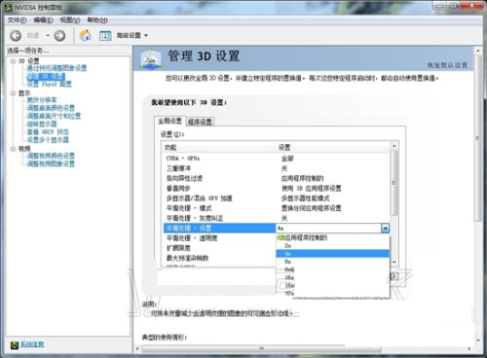Open the 视图(V) menu
The image size is (487, 358).
[70, 20]
